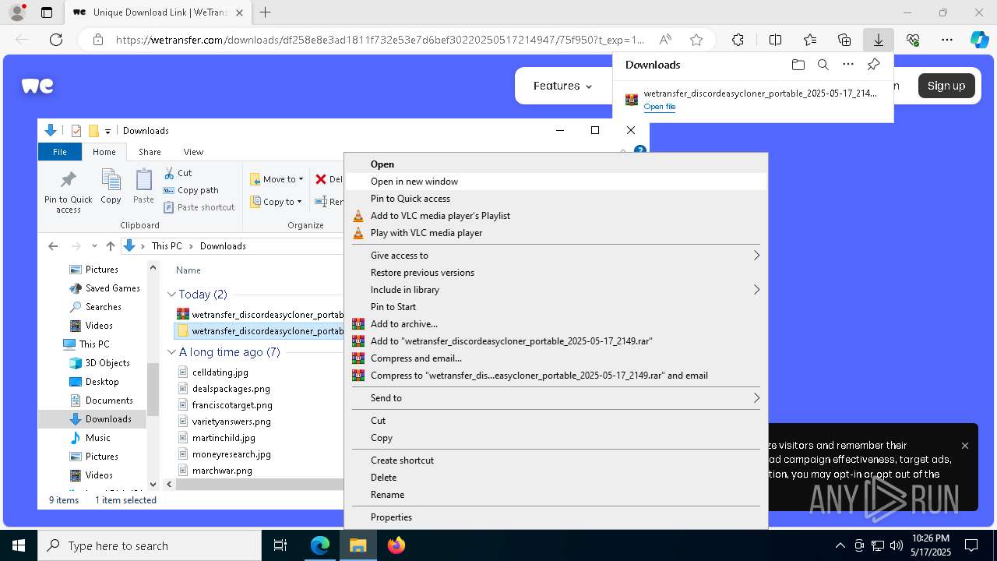Select 3D Objects in navigation pane

[x=107, y=363]
